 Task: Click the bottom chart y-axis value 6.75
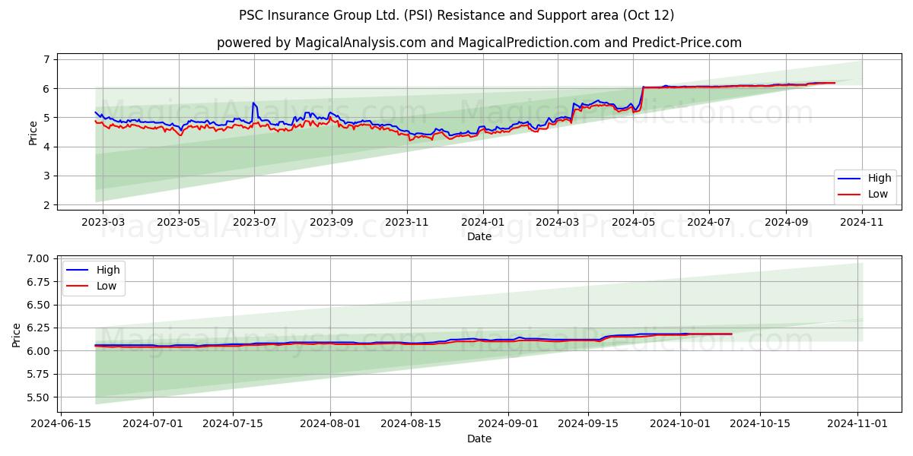(38, 282)
